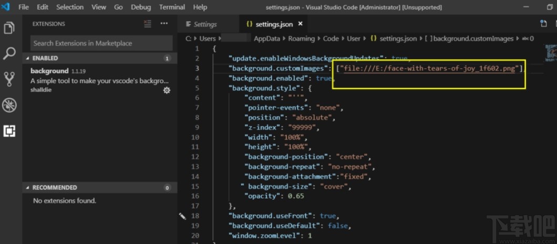Click Users in the breadcrumb path
The width and height of the screenshot is (557, 244).
tap(208, 38)
